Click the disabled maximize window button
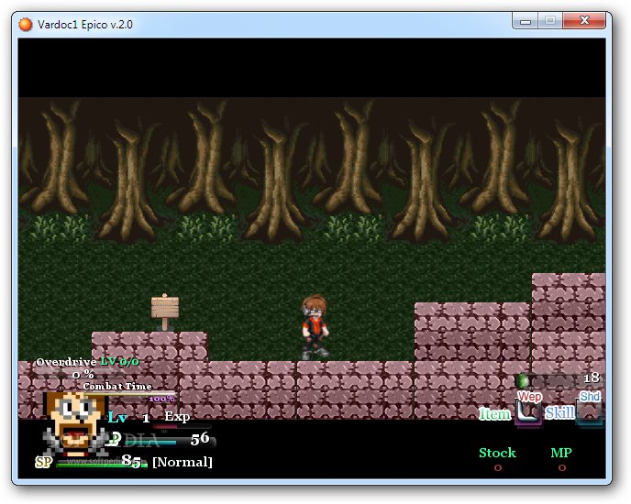This screenshot has height=504, width=631. [x=550, y=21]
